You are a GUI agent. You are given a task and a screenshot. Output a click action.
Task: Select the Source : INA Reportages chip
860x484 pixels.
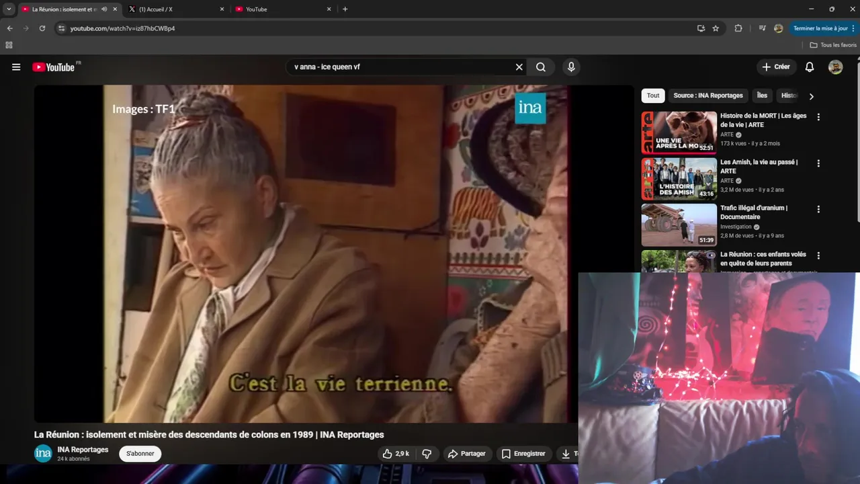click(x=708, y=95)
